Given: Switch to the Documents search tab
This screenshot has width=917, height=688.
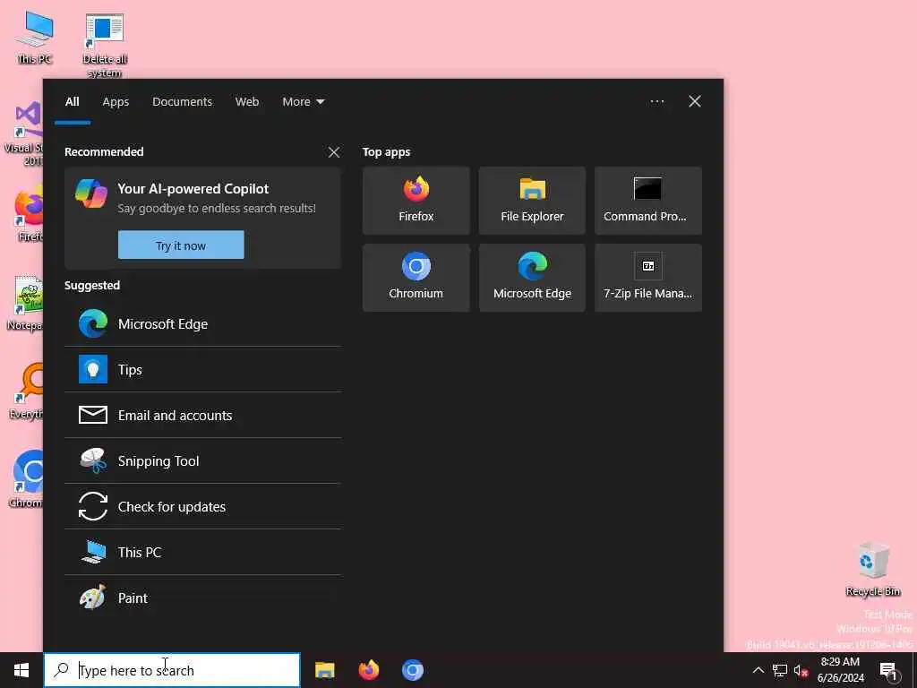Looking at the screenshot, I should 182,102.
